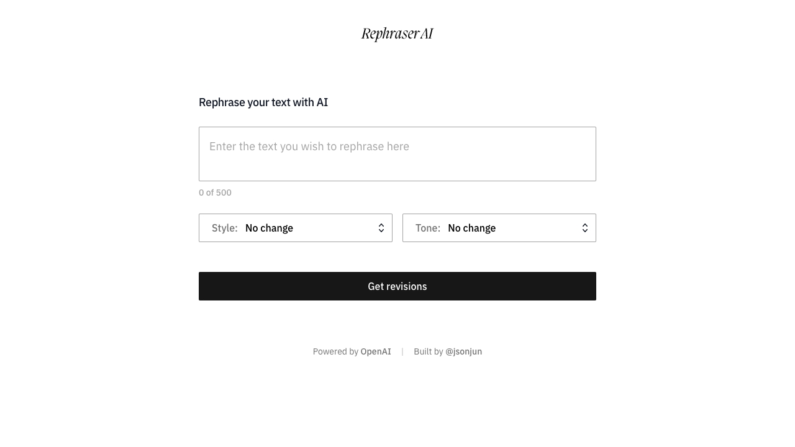Click the empty lower area of the text box
This screenshot has width=795, height=447.
pos(397,169)
